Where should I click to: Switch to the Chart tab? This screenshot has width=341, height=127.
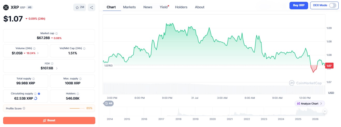tap(111, 7)
